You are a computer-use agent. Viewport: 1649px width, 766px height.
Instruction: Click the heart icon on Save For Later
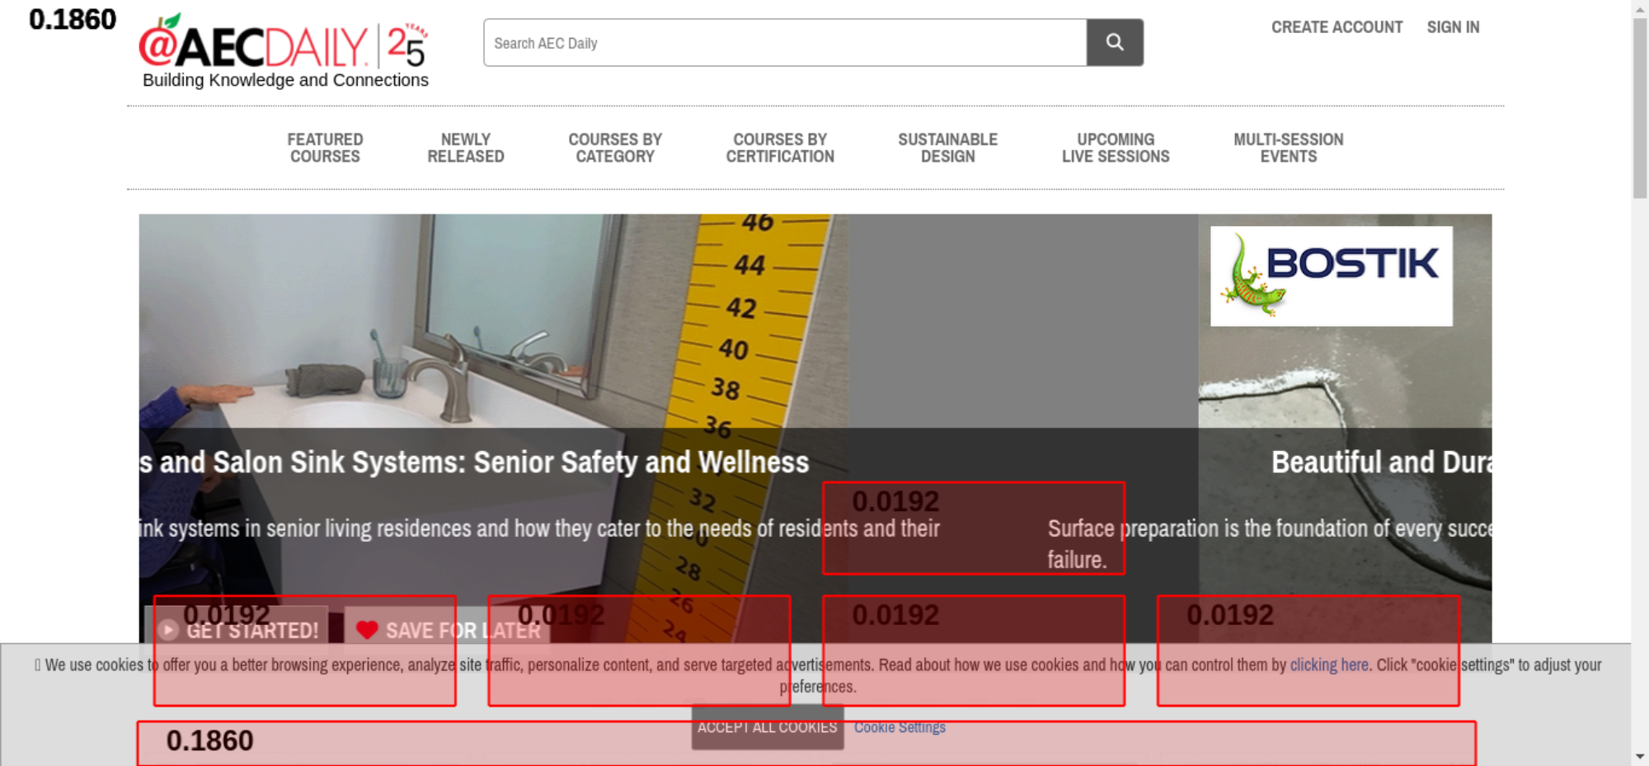point(367,630)
